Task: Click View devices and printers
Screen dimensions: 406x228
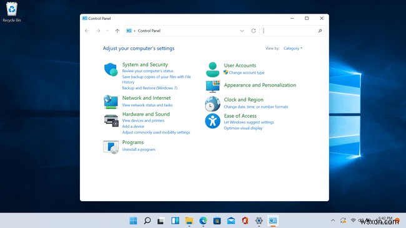Action: (143, 121)
